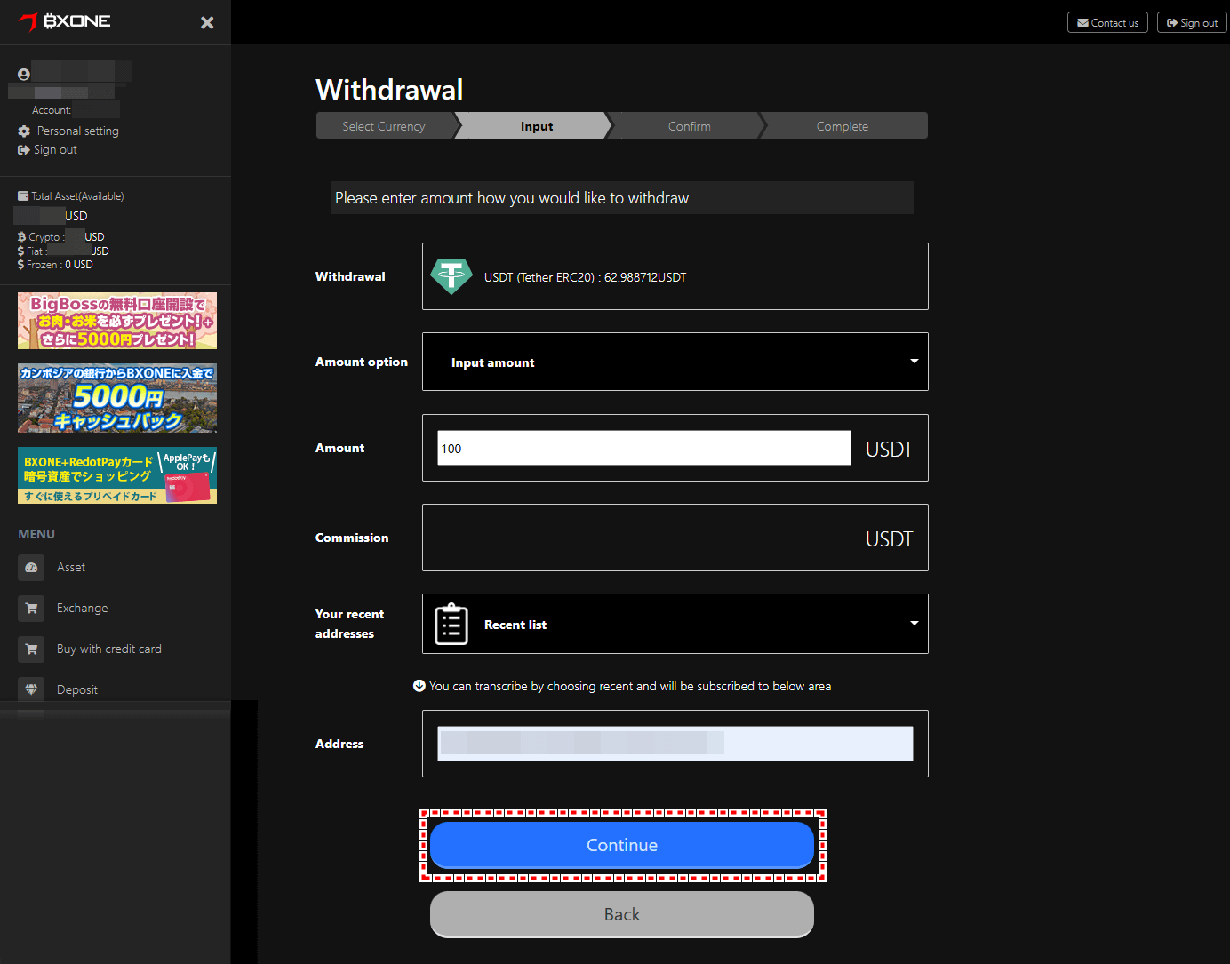Image resolution: width=1230 pixels, height=964 pixels.
Task: Click the Address input field
Action: pos(675,744)
